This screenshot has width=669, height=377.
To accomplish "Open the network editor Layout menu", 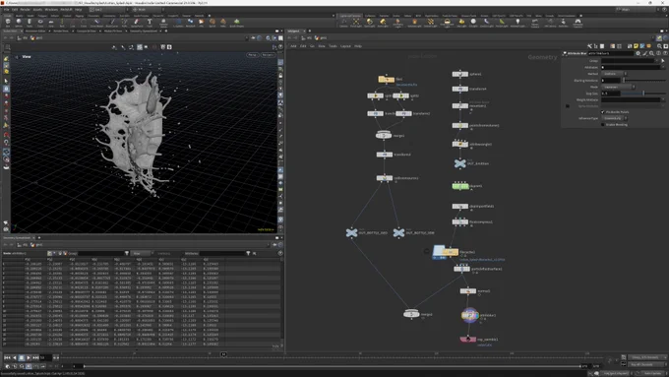I will click(345, 46).
